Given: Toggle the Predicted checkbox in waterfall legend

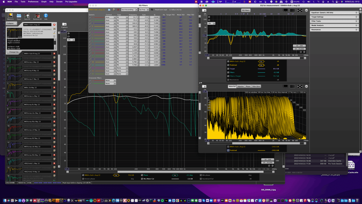Looking at the screenshot, I should pyautogui.click(x=228, y=150).
